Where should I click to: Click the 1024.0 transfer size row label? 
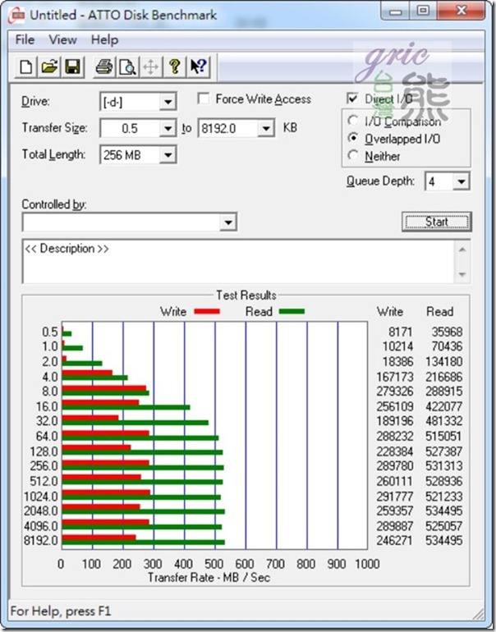[x=41, y=497]
